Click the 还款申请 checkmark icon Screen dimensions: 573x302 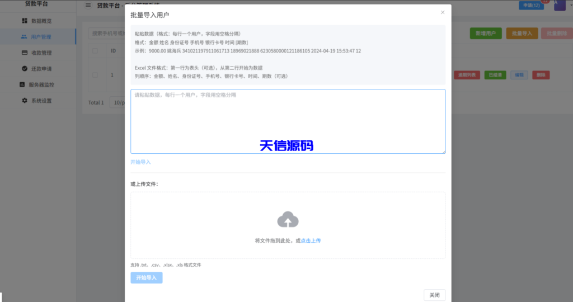[25, 69]
